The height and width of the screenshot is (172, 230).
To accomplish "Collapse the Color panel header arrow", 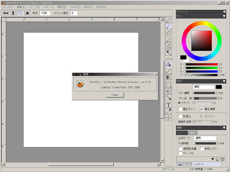I will (224, 16).
